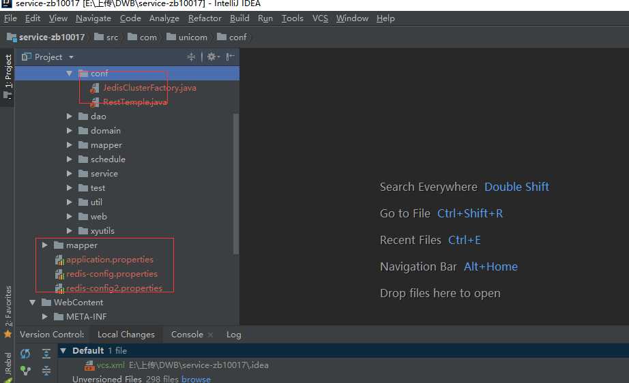Click conf breadcrumb in navigation bar
629x383 pixels.
point(232,37)
